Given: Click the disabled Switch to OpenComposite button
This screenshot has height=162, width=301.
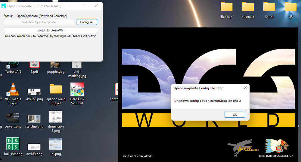Looking at the screenshot, I should tap(39, 22).
